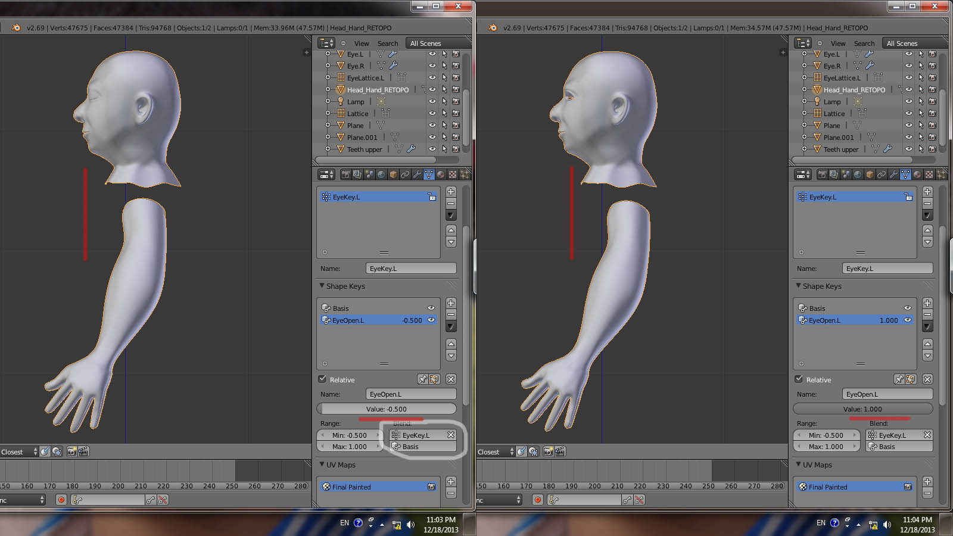953x536 pixels.
Task: Collapse Shape Keys panel in right window
Action: [799, 286]
